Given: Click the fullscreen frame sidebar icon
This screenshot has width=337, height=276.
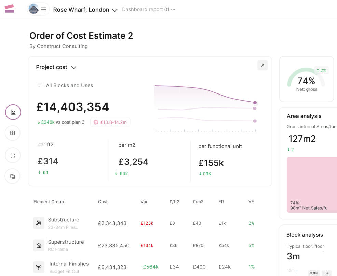Looking at the screenshot, I should (13, 156).
